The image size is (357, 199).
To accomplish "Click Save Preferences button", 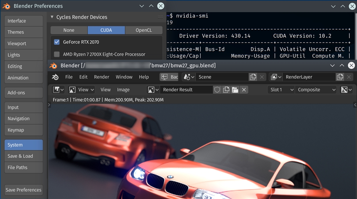I will tap(24, 190).
